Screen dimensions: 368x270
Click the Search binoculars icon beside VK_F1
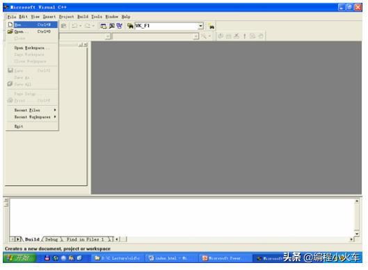(x=211, y=26)
